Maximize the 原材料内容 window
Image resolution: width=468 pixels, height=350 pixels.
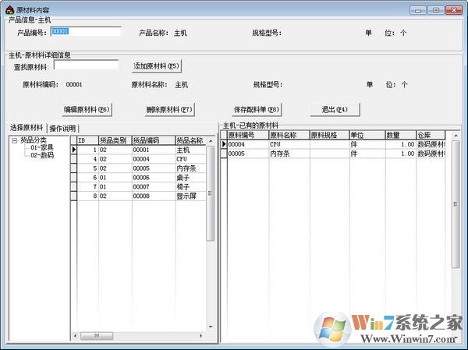pos(436,10)
